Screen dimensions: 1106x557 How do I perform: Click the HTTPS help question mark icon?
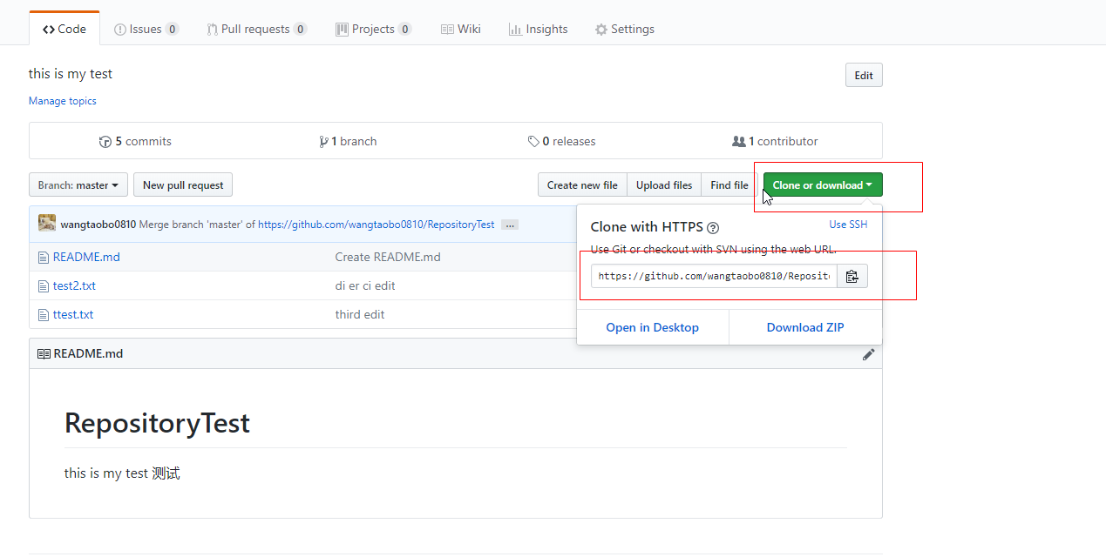(x=713, y=228)
